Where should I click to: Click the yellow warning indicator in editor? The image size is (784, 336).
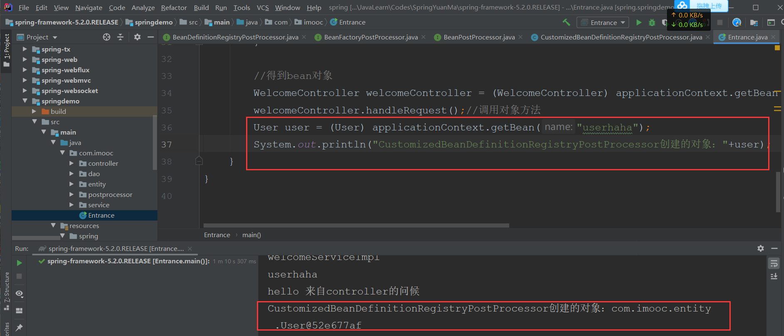coord(777,48)
